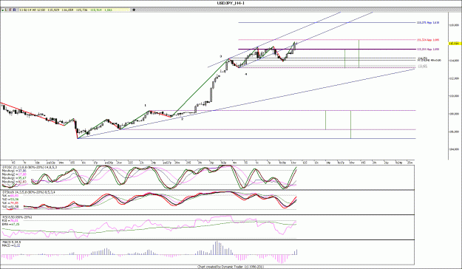Click the green %D readout in DTStoch panel
462x269 pixels.
point(10,200)
